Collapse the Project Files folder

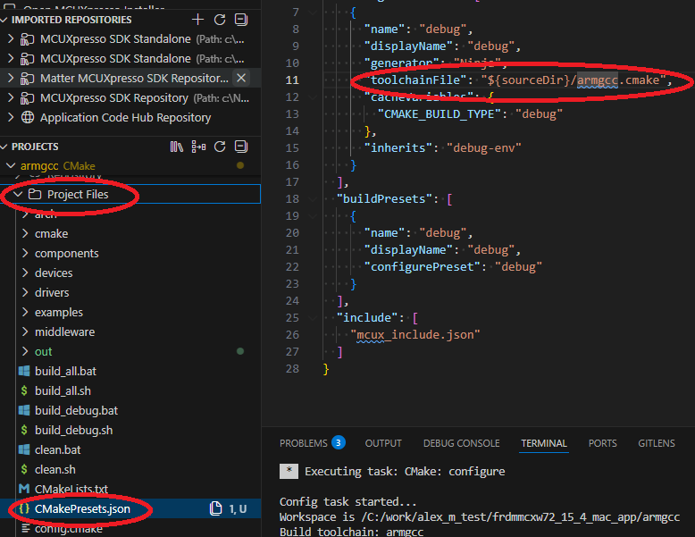(18, 194)
